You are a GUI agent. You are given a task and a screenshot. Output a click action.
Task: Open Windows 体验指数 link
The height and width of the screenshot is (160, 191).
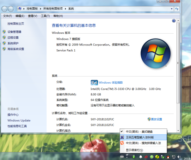110,82
